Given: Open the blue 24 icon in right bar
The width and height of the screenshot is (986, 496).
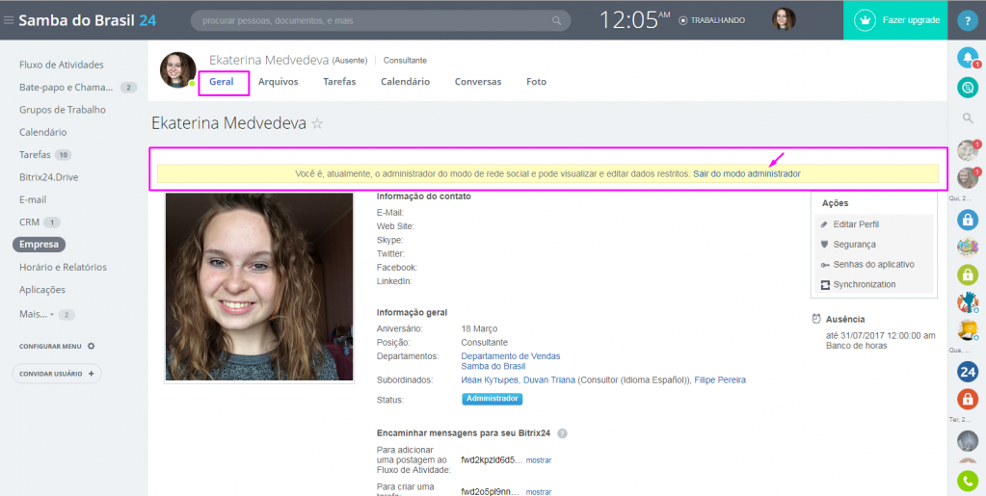Looking at the screenshot, I should (x=967, y=372).
